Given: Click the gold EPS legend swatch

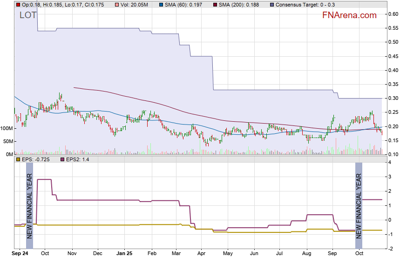Looking at the screenshot, I should [18, 159].
